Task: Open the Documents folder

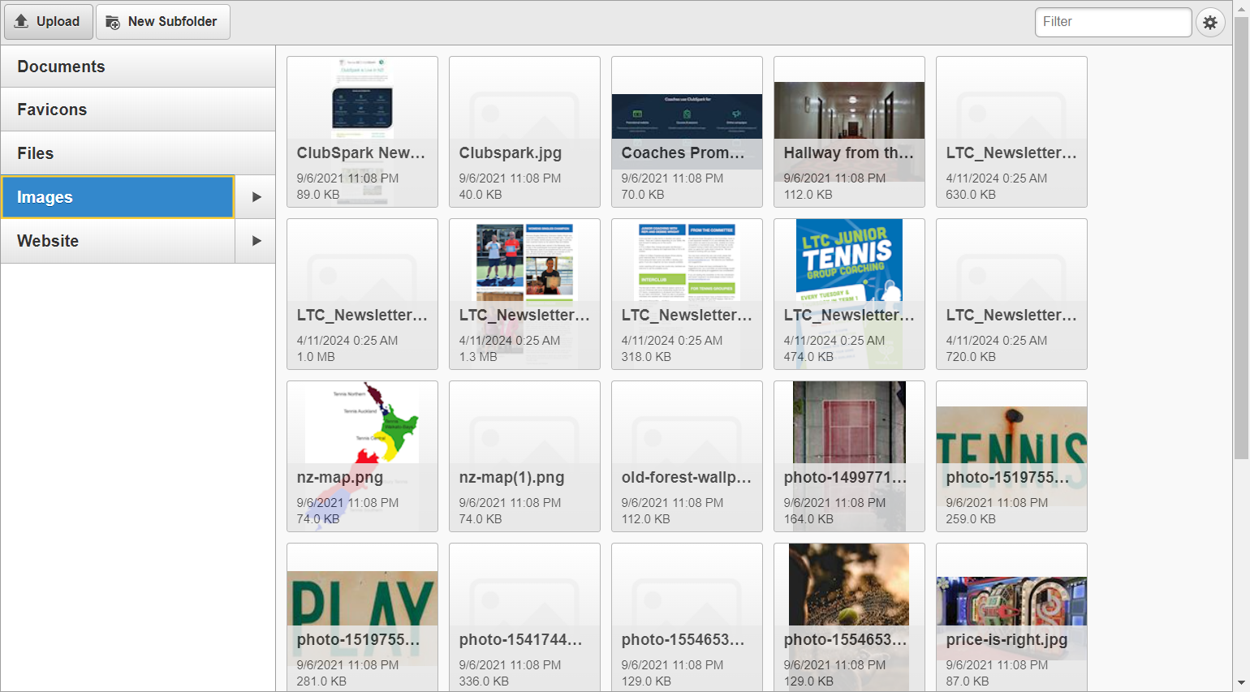Action: pyautogui.click(x=138, y=67)
